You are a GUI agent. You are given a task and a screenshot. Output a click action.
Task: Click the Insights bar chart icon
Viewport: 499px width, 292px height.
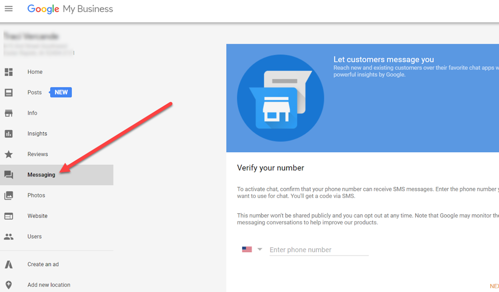[9, 134]
